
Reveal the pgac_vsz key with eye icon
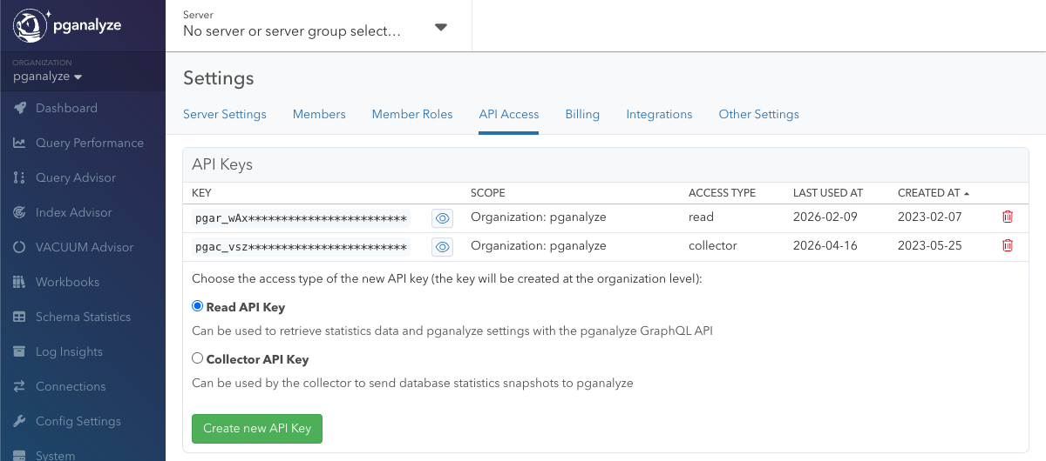tap(442, 247)
